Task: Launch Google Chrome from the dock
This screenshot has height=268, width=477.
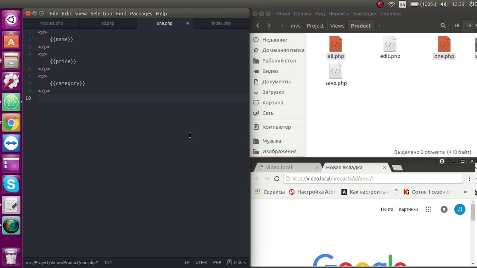Action: (11, 122)
